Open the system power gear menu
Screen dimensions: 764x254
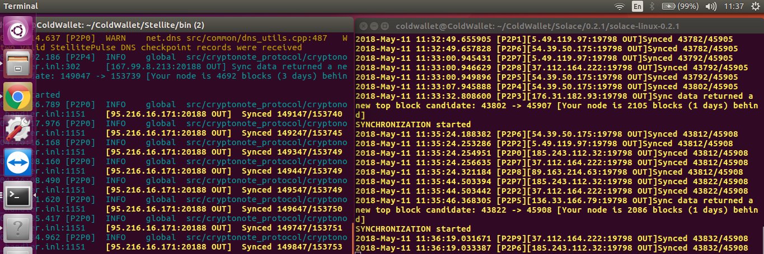pos(754,6)
